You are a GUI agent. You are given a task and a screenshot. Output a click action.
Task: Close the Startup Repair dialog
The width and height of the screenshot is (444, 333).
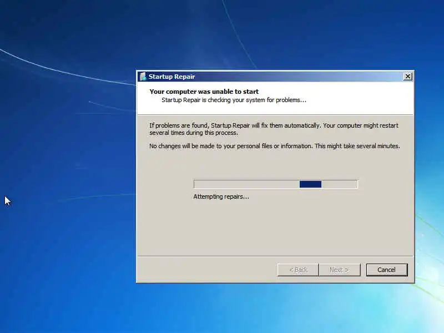click(407, 77)
